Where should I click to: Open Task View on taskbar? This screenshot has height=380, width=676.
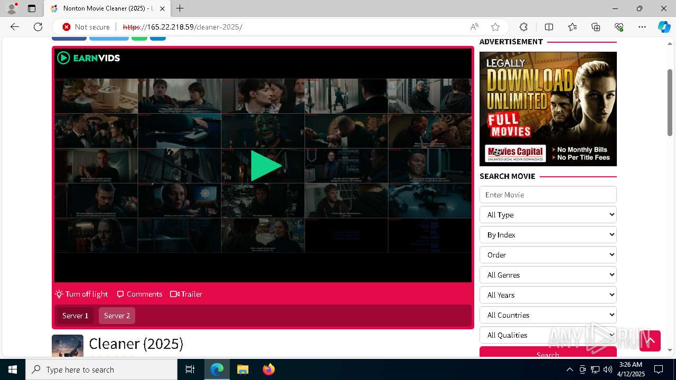coord(190,369)
